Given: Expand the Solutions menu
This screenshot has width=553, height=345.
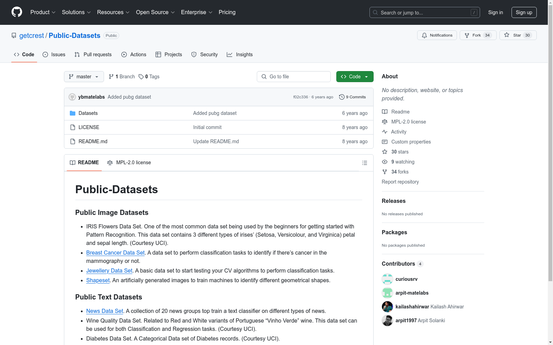Looking at the screenshot, I should tap(76, 12).
